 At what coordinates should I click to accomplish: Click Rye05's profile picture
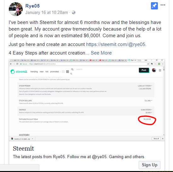(16, 9)
